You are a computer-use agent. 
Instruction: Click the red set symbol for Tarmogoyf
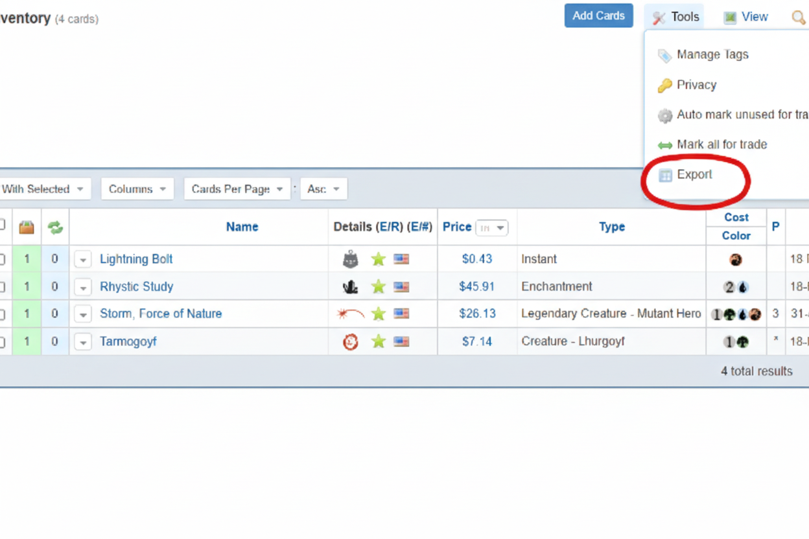pyautogui.click(x=350, y=341)
